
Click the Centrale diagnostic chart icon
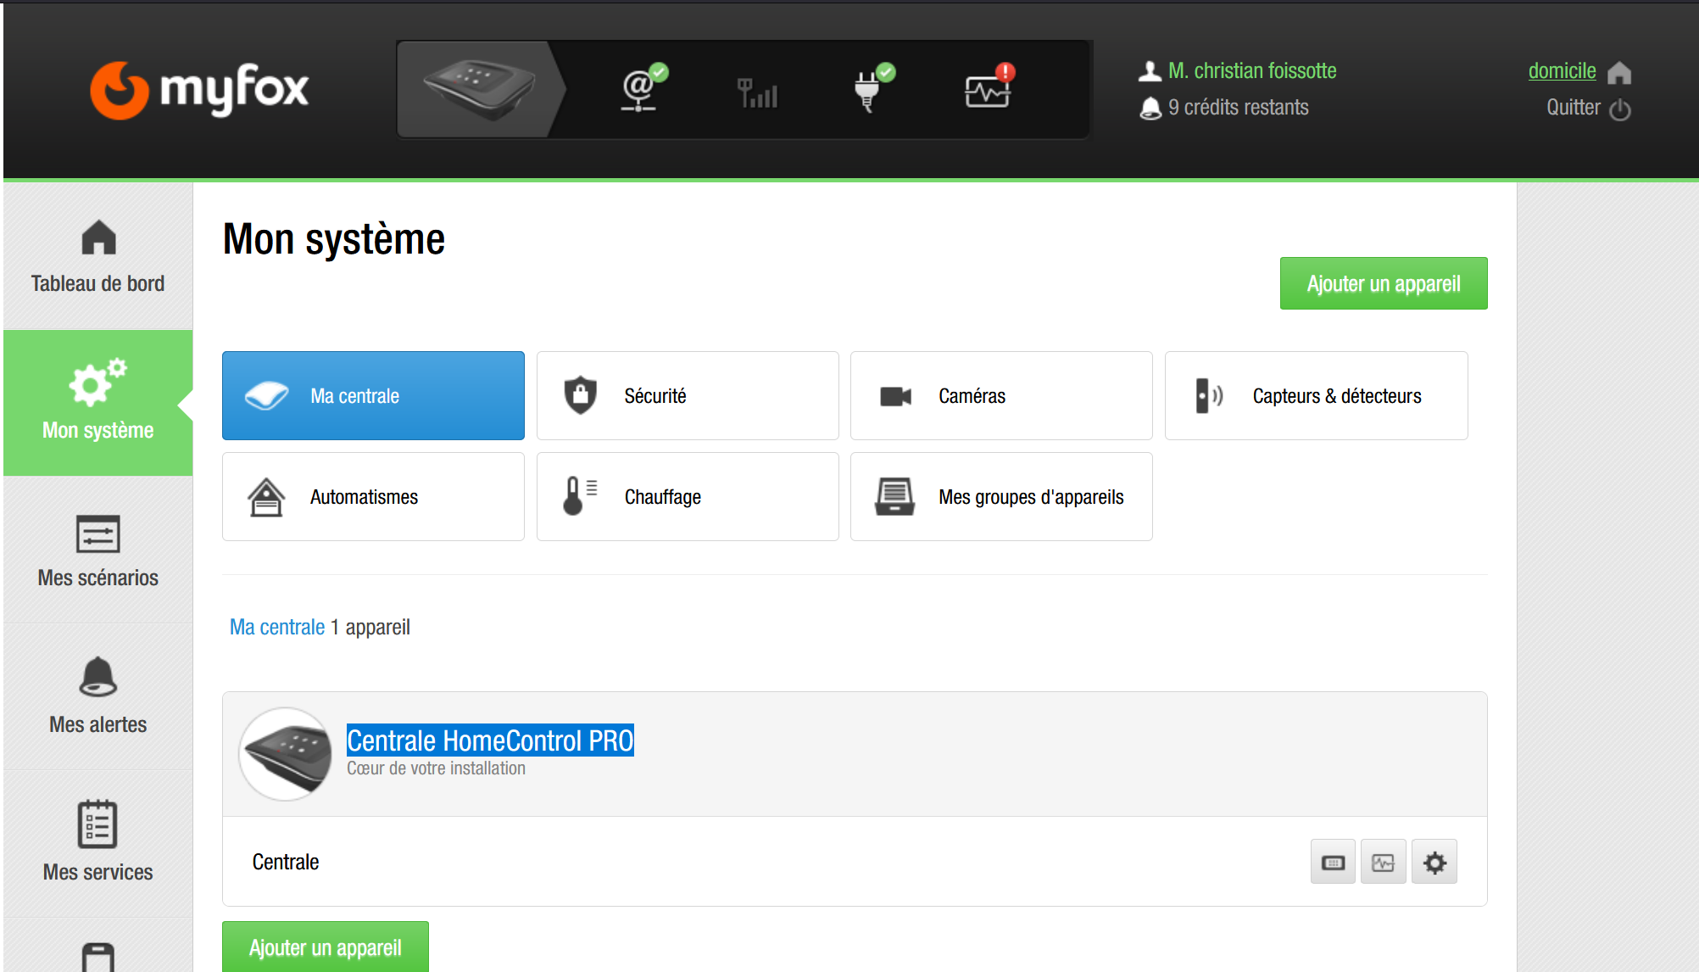[1384, 863]
